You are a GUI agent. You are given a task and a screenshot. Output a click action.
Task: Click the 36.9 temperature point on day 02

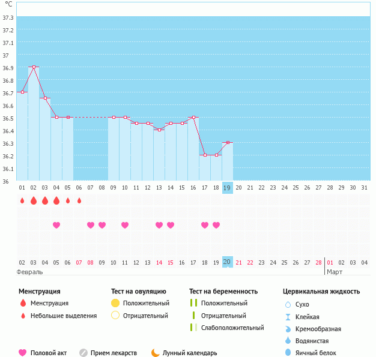34,67
